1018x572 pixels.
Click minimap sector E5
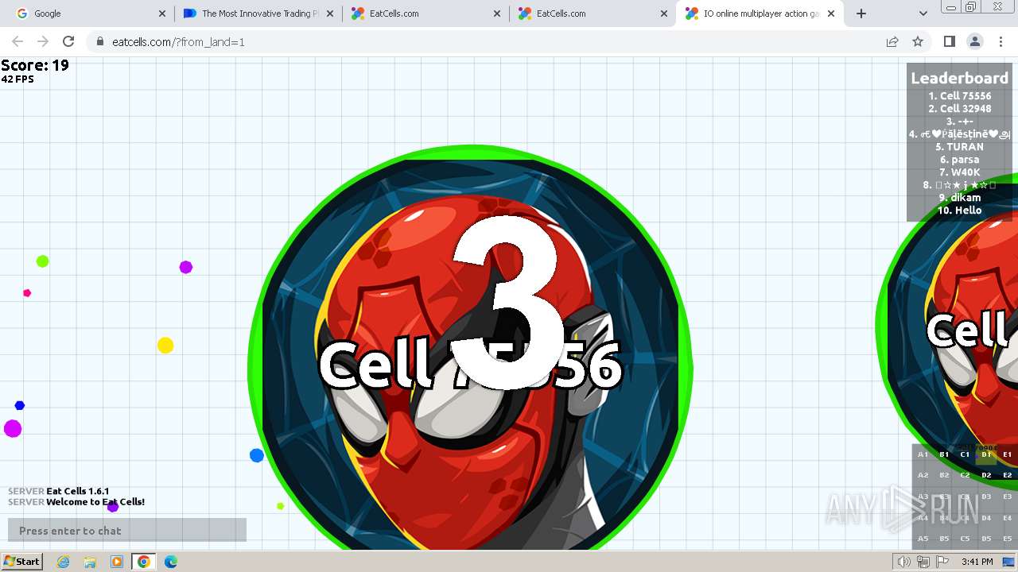(x=1007, y=539)
